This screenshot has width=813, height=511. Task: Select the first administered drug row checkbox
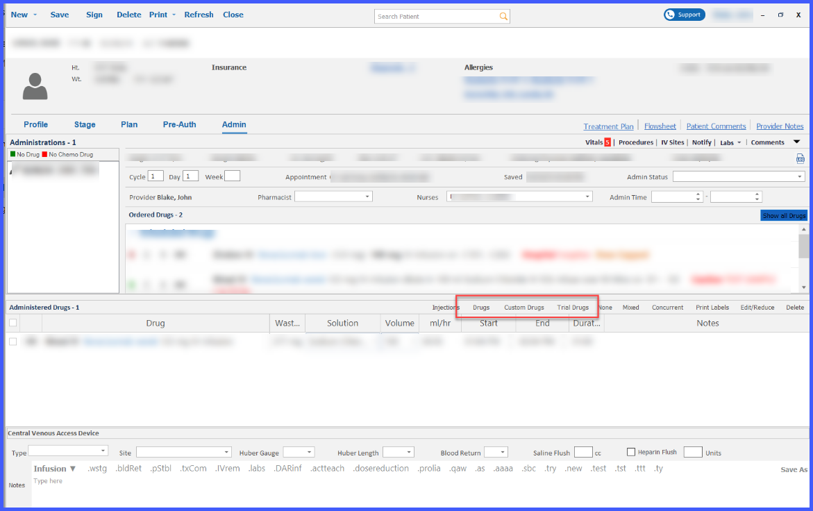point(13,342)
